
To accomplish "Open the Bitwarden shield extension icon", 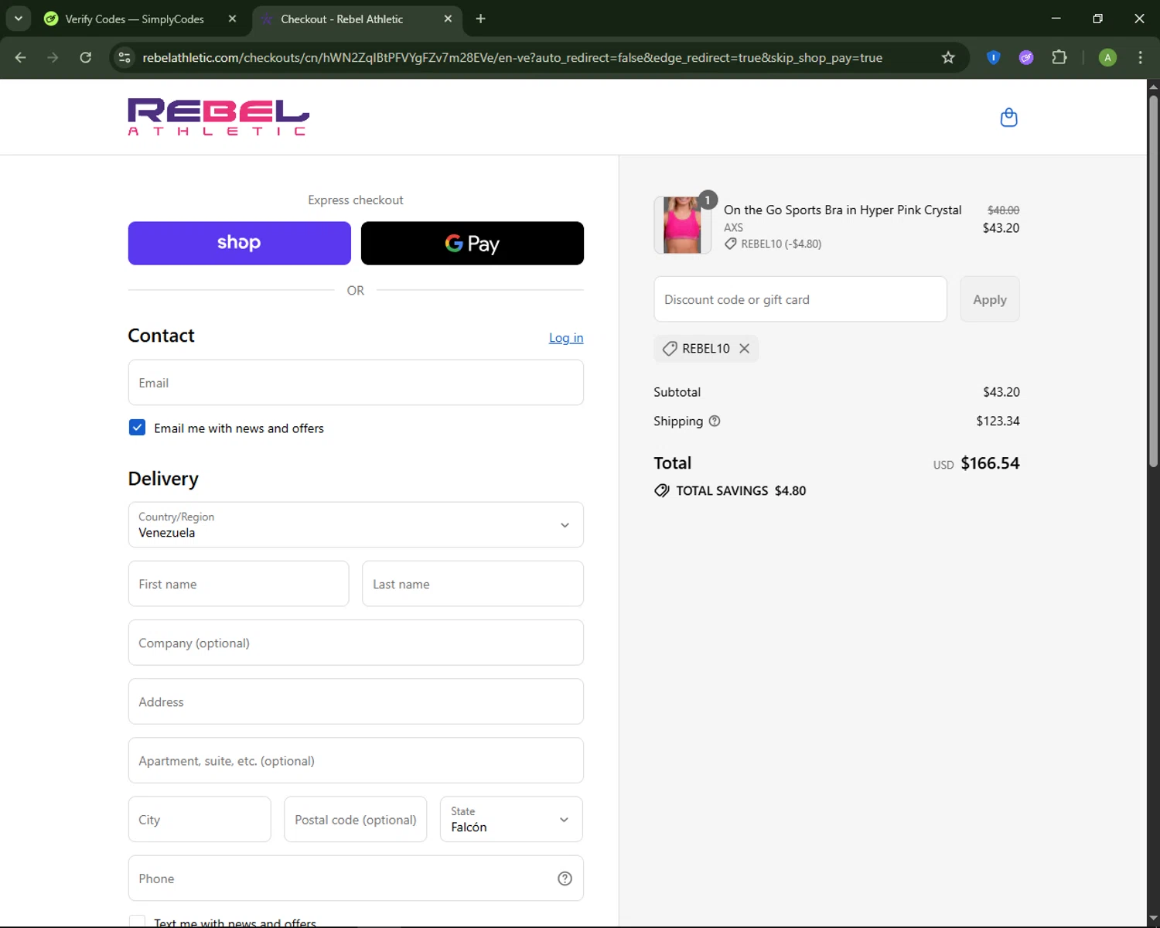I will [994, 57].
